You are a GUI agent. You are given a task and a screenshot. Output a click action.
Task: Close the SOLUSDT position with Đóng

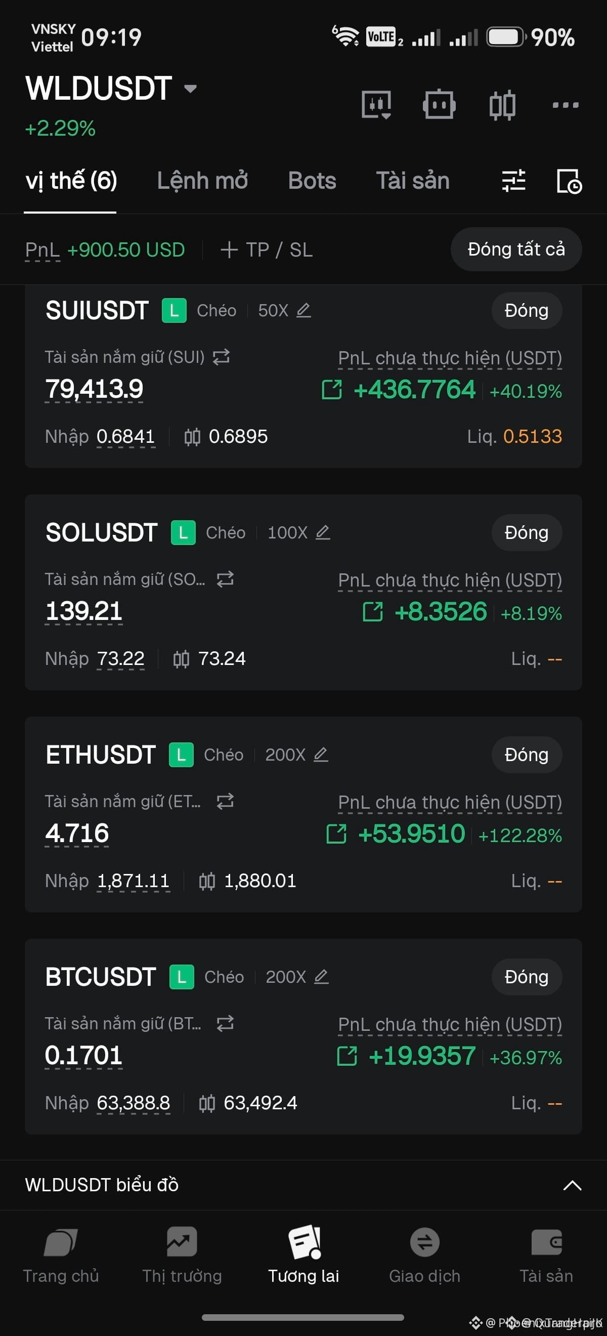click(x=526, y=533)
